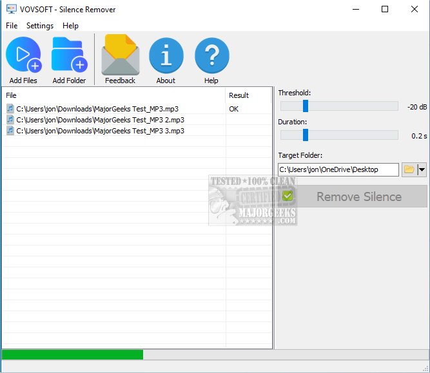Open the Help menu in menu bar
This screenshot has height=373, width=430.
coord(70,26)
